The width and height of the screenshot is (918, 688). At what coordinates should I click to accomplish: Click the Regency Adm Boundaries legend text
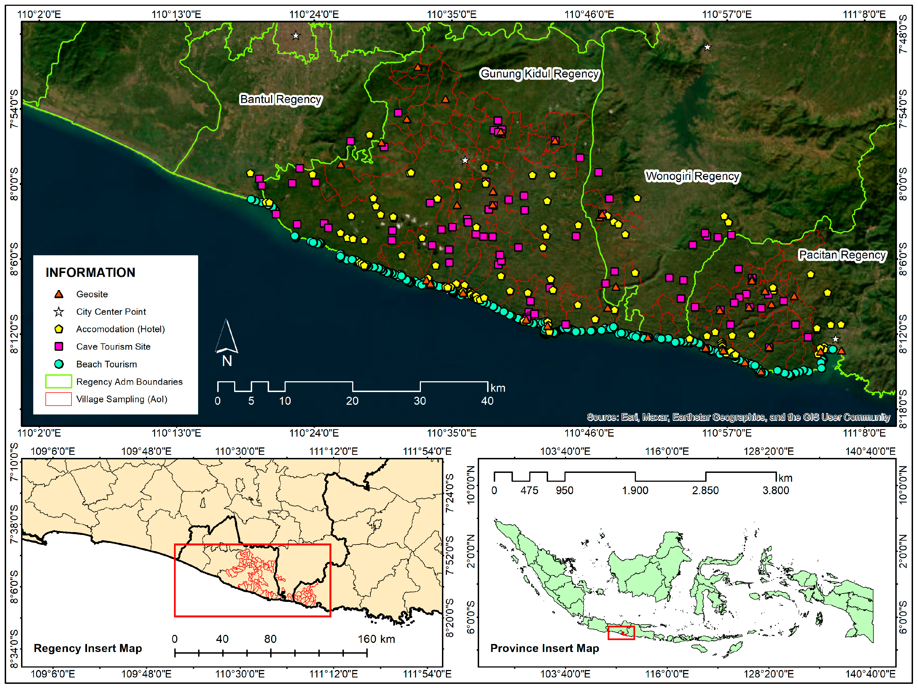pos(129,382)
